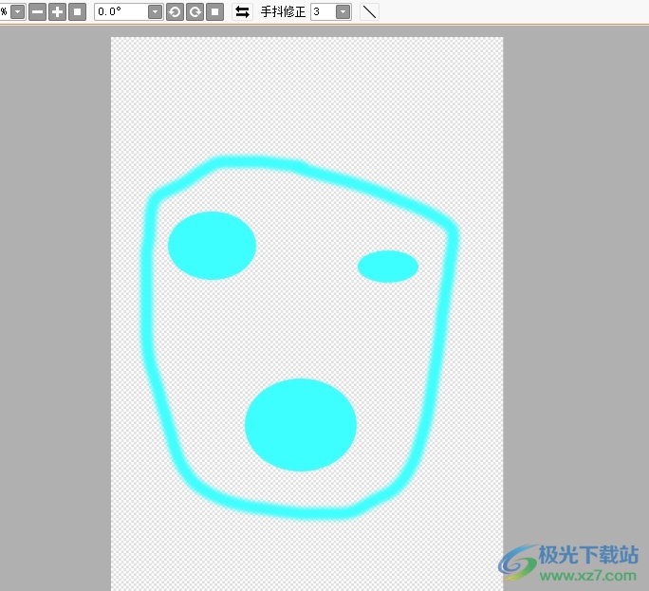Screen dimensions: 649x591
Task: Flip the canvas horizontally with the arrows icon
Action: pyautogui.click(x=242, y=12)
